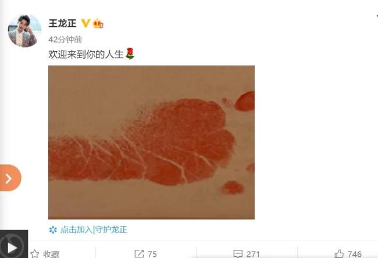Toggle the star favorite icon
Image resolution: width=378 pixels, height=258 pixels.
[35, 254]
